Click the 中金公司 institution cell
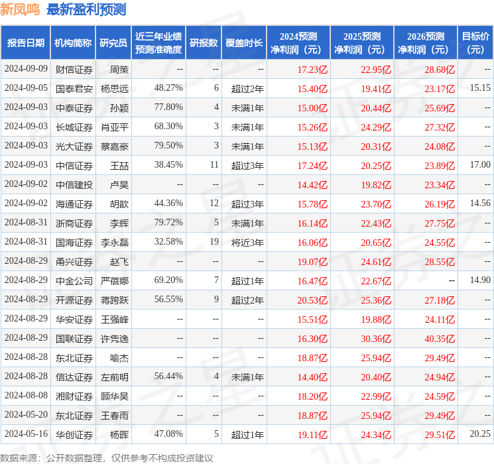The width and height of the screenshot is (494, 464). pyautogui.click(x=74, y=280)
